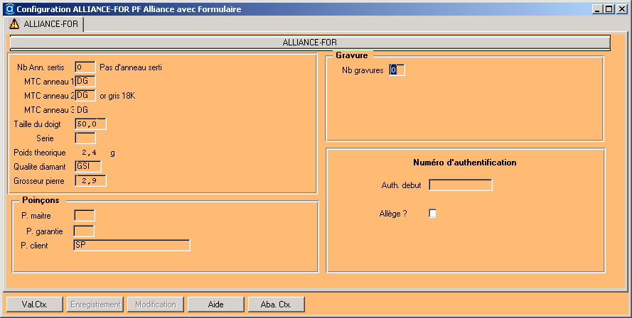Edit the P. client field
Viewport: 632px width, 318px height.
(x=132, y=245)
